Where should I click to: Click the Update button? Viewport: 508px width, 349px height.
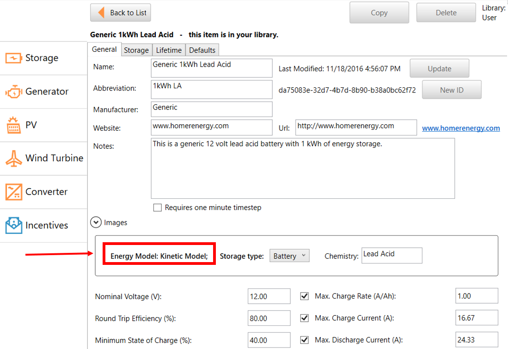[439, 68]
